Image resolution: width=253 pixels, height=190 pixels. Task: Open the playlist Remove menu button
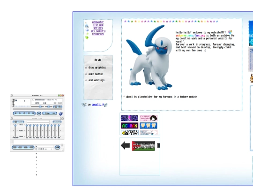[x=20, y=147]
